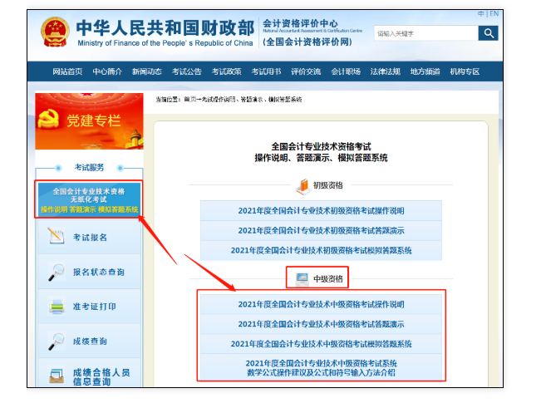546x408 pixels.
Task: Click 中华人民共和国财政部 site title
Action: pyautogui.click(x=165, y=28)
